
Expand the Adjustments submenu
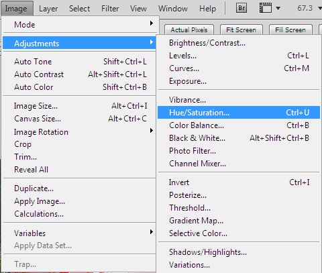coord(79,43)
